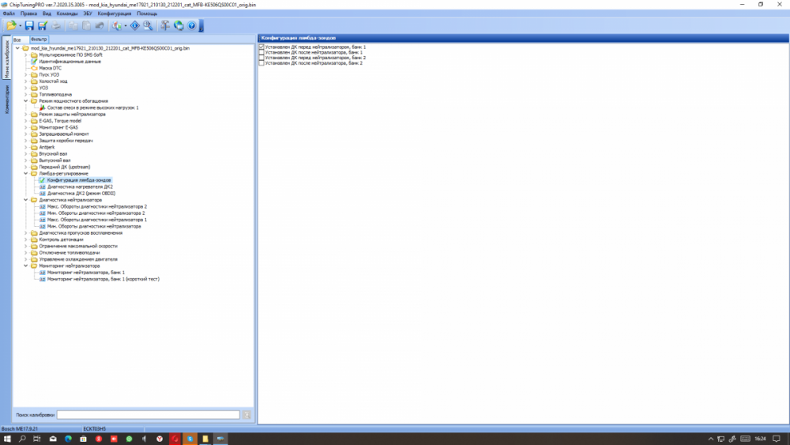Open Yandex browser from taskbar
This screenshot has width=790, height=445.
(x=160, y=439)
